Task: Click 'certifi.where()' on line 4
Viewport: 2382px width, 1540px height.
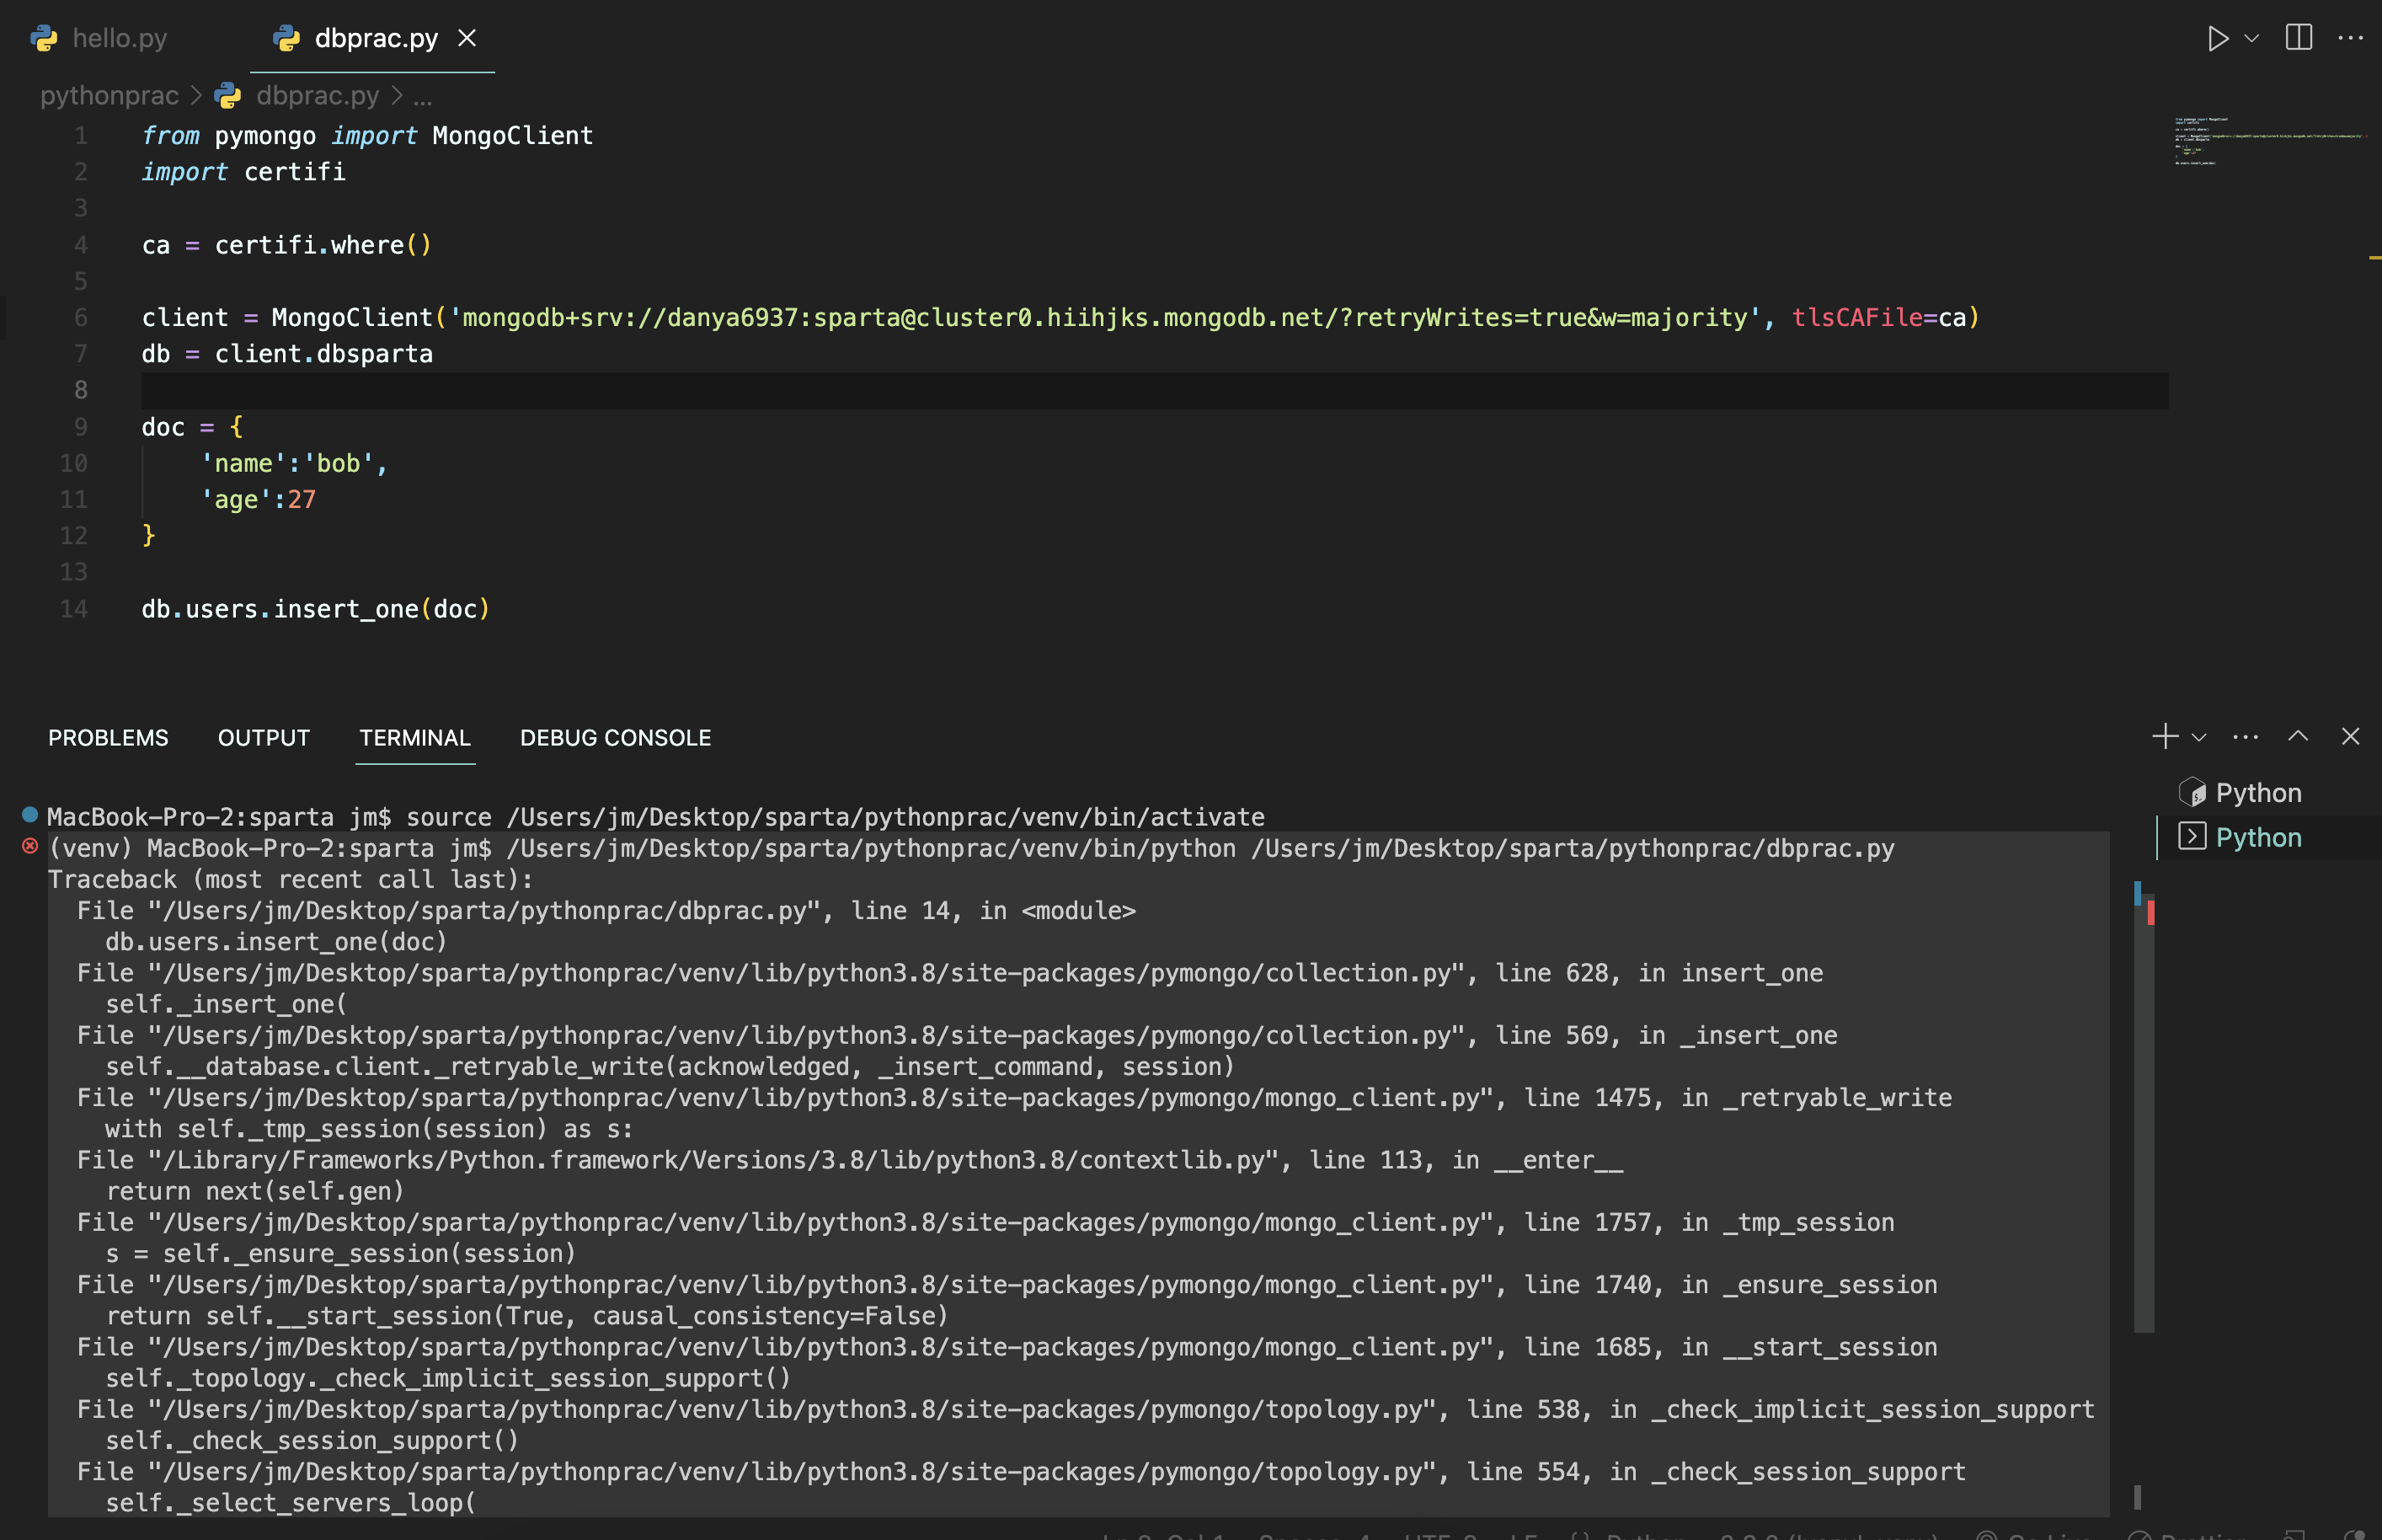Action: 323,245
